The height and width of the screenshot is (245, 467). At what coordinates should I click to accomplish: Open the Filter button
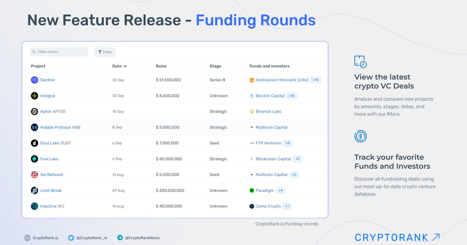105,52
